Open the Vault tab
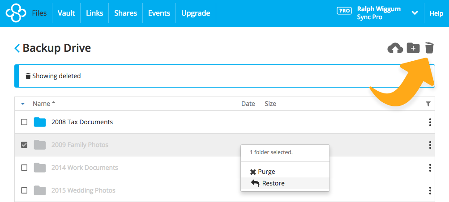Viewport: 449px width, 202px height. click(x=66, y=13)
